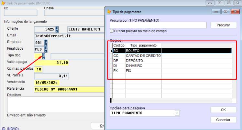Click the Tipo_pagamento column header
This screenshot has height=130, width=242.
(143, 45)
